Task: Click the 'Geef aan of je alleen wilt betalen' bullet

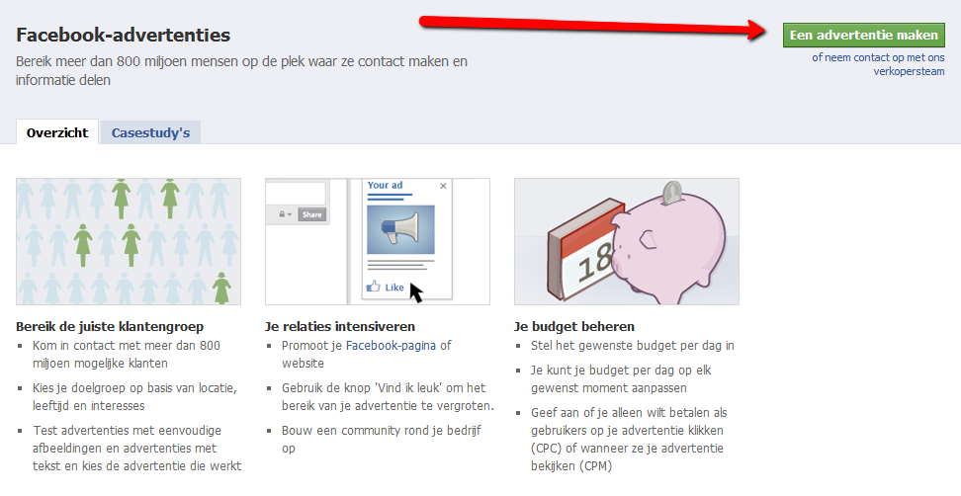Action: [629, 439]
